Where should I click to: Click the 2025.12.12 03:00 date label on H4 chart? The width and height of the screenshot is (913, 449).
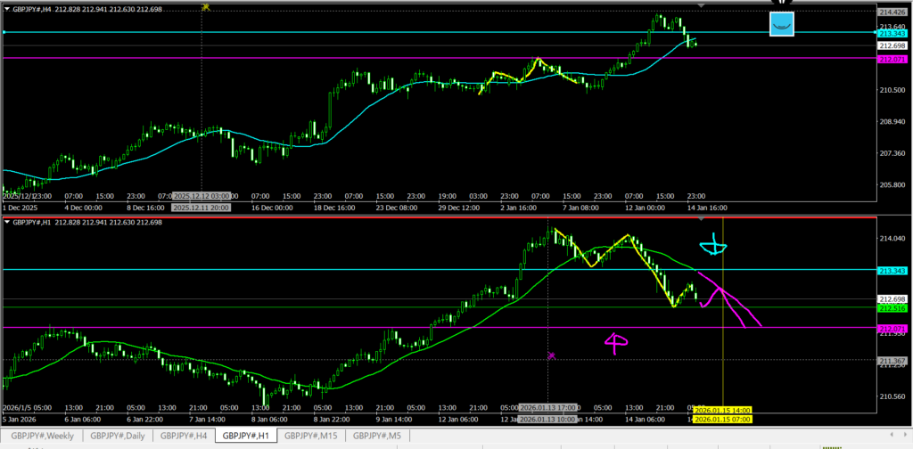[202, 196]
